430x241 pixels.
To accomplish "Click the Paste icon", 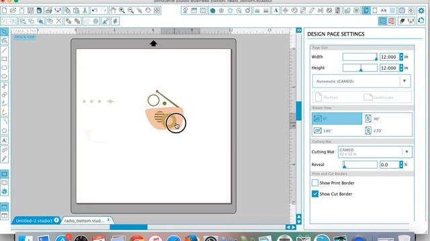I will click(x=76, y=11).
